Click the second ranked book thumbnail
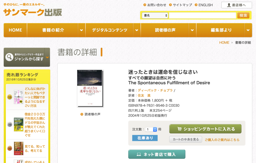This screenshot has width=256, height=163. tap(18, 124)
